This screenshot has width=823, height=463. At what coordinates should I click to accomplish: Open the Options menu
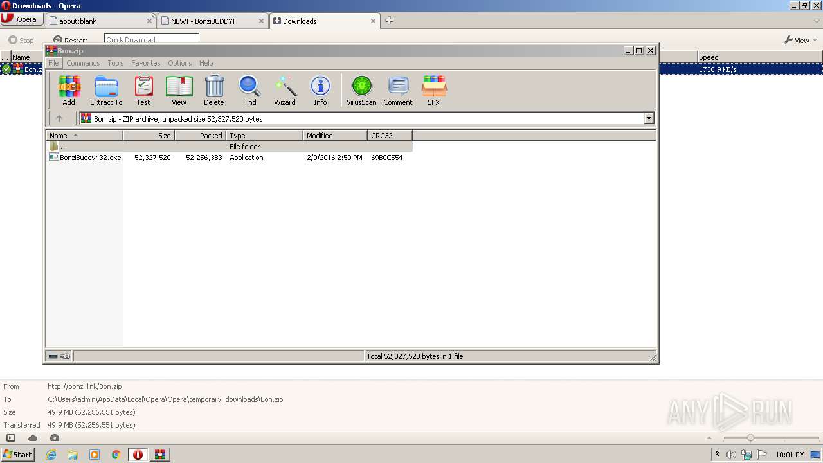(x=180, y=63)
